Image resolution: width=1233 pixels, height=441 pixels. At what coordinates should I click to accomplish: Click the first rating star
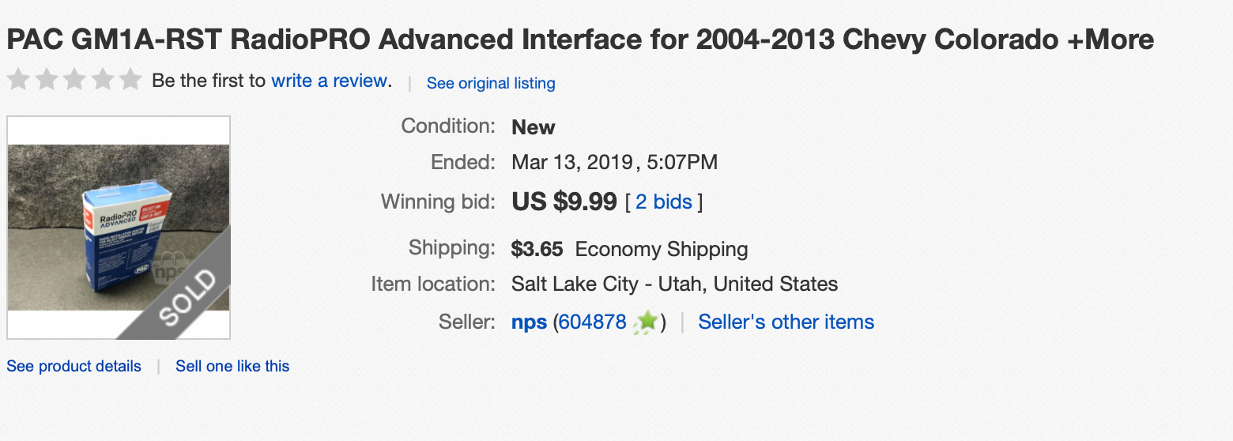click(x=18, y=80)
